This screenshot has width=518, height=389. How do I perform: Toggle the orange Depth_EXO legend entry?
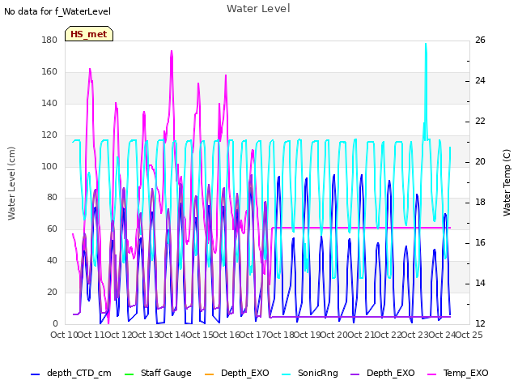(x=237, y=373)
